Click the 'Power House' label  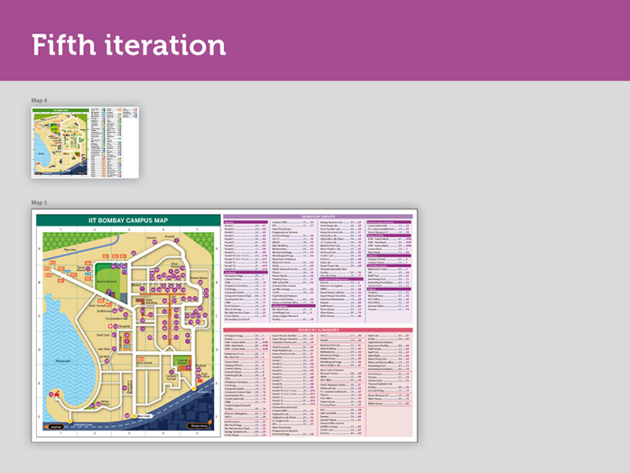click(199, 278)
